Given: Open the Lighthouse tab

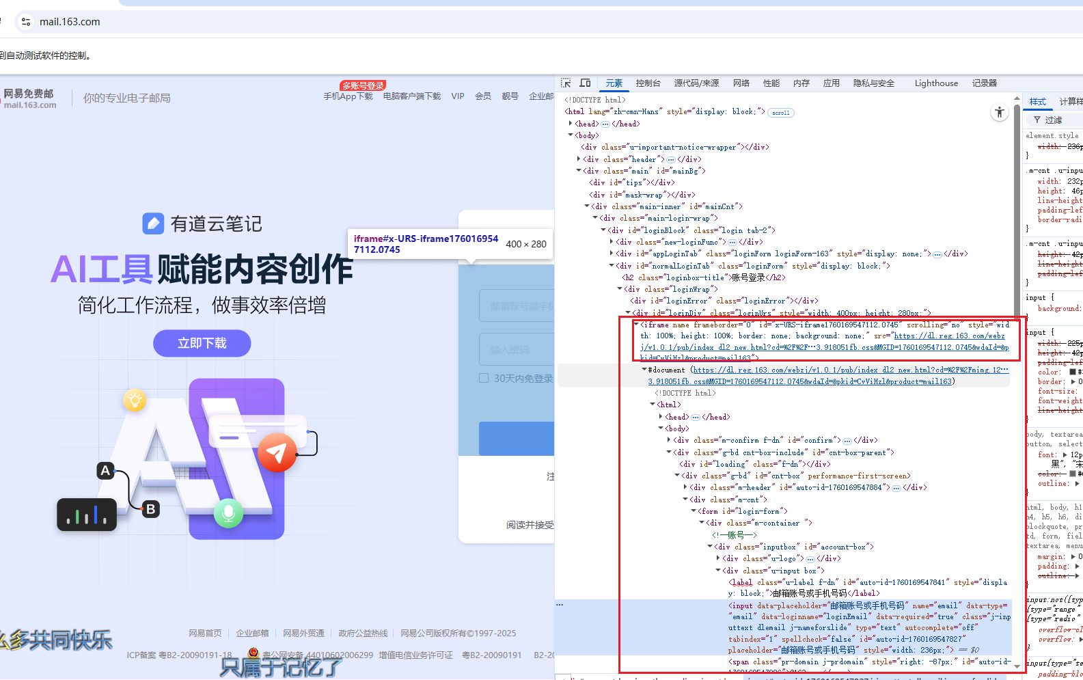Looking at the screenshot, I should (x=936, y=83).
